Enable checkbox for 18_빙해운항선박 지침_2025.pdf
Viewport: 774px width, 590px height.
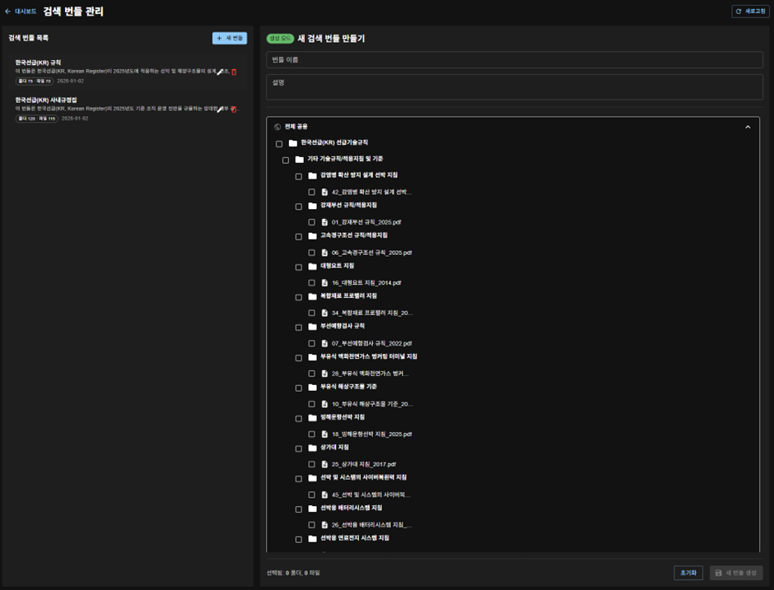(312, 434)
